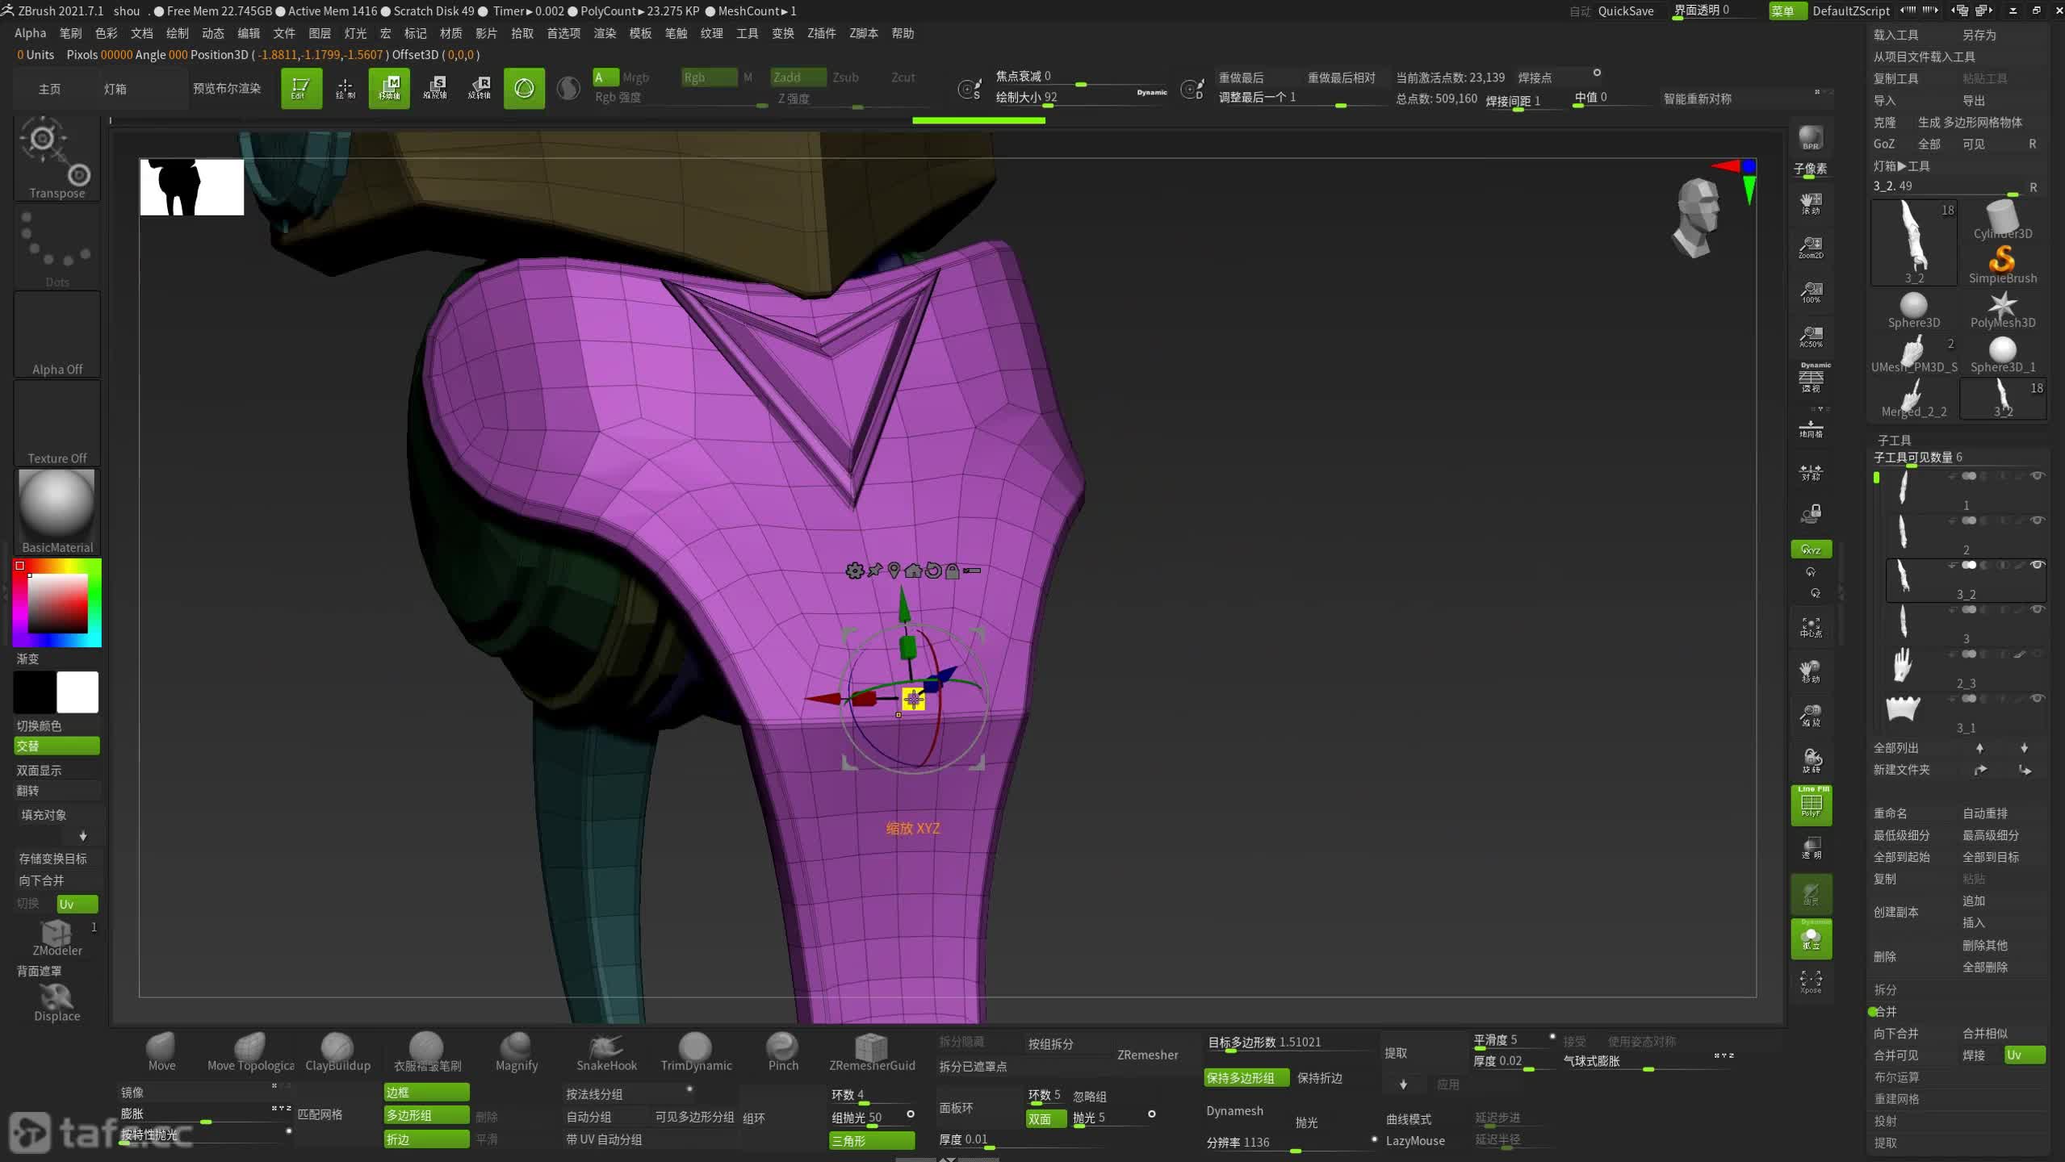Click the ZRemesher button
Viewport: 2065px width, 1162px height.
1147,1055
